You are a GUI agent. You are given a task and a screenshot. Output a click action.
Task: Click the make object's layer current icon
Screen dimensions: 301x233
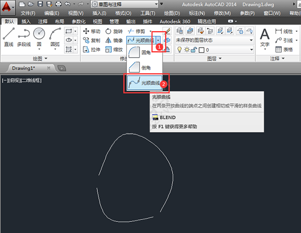(x=190, y=31)
